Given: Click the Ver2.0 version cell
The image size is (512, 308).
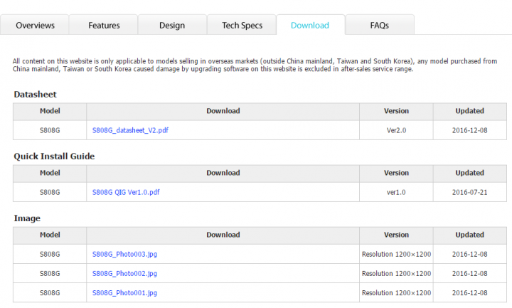Looking at the screenshot, I should coord(396,130).
